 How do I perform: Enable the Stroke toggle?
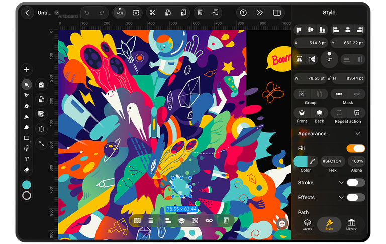point(356,183)
